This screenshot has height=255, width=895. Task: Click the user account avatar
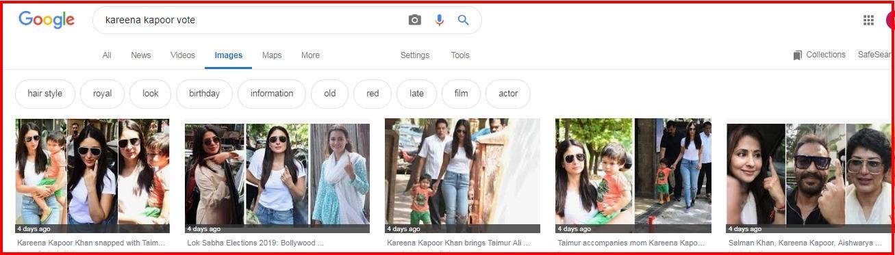click(x=890, y=21)
